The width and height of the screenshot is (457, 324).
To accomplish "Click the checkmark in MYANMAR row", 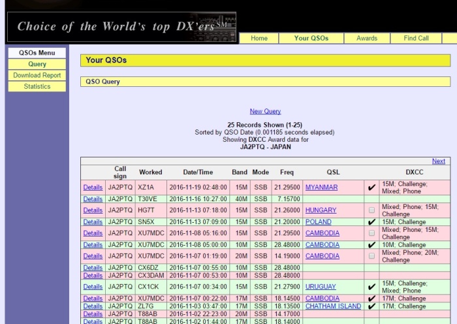I will (371, 187).
